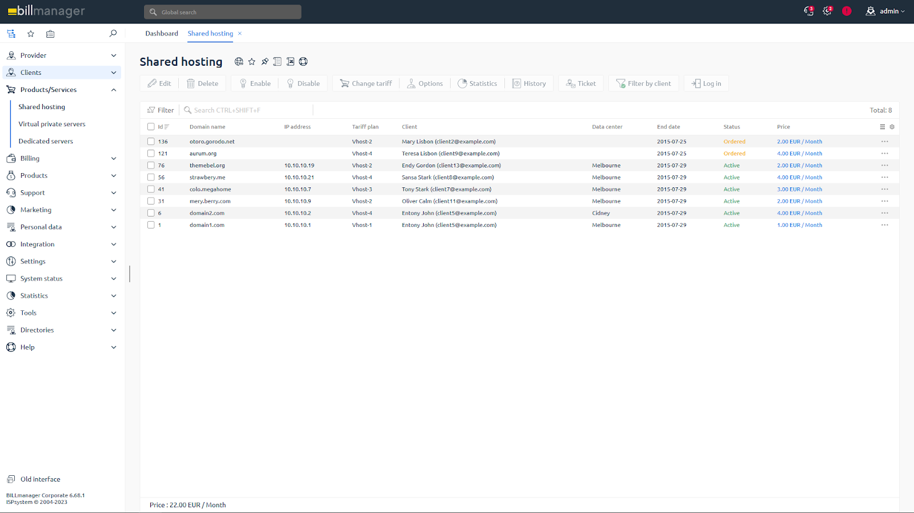Switch to the Dashboard tab
Image resolution: width=914 pixels, height=513 pixels.
(162, 34)
